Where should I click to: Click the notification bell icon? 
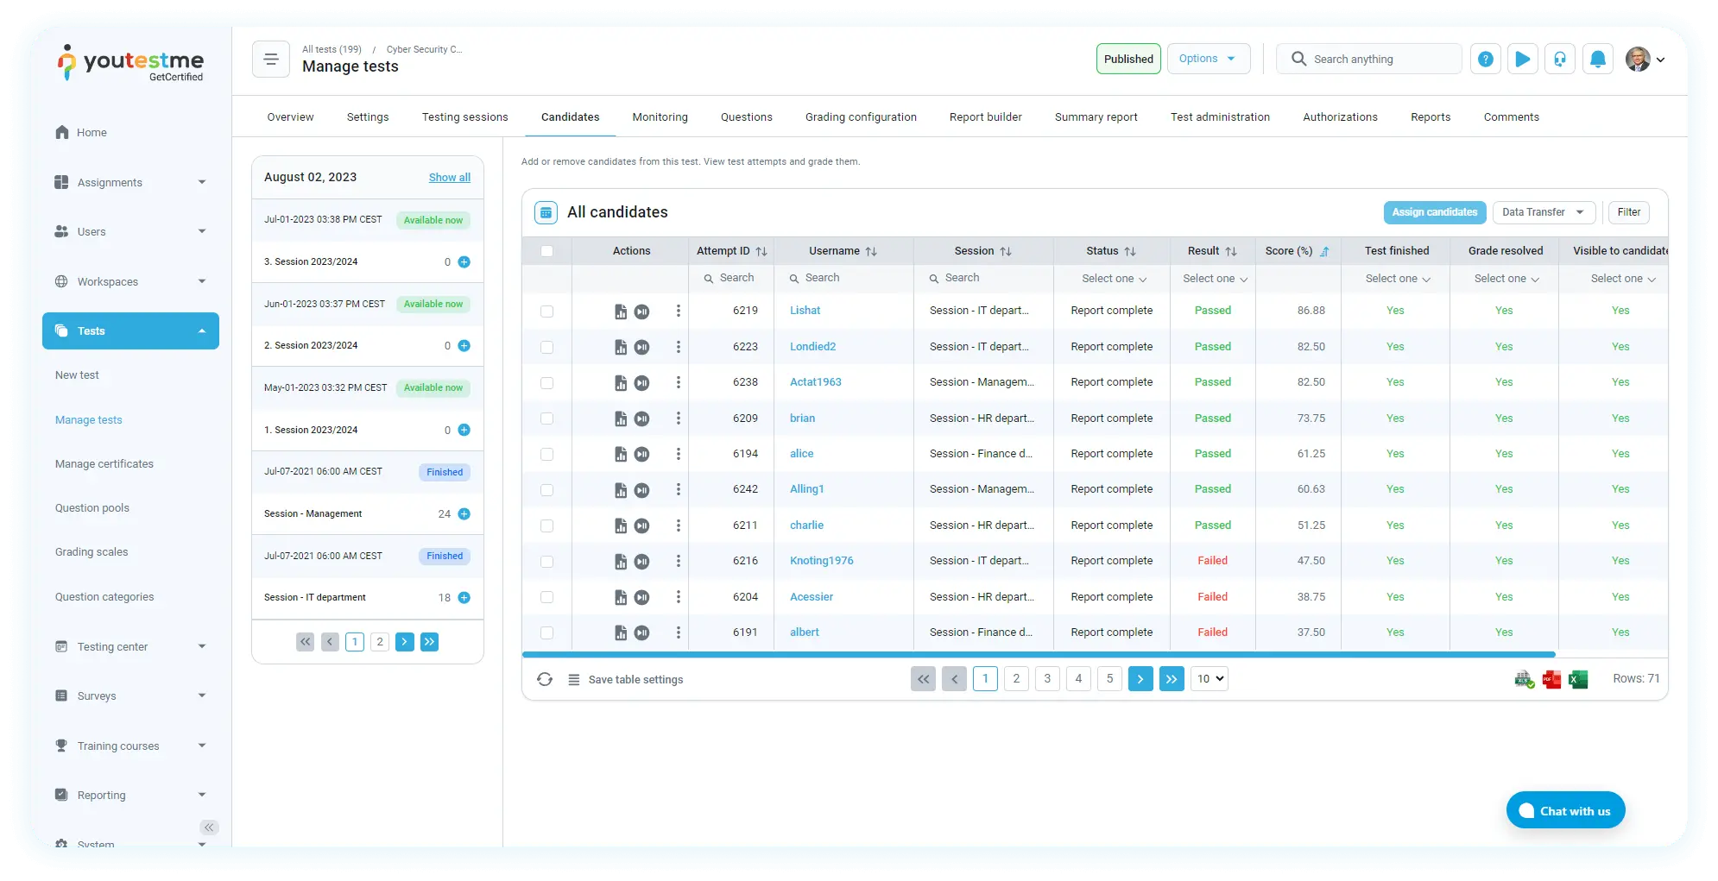1597,60
